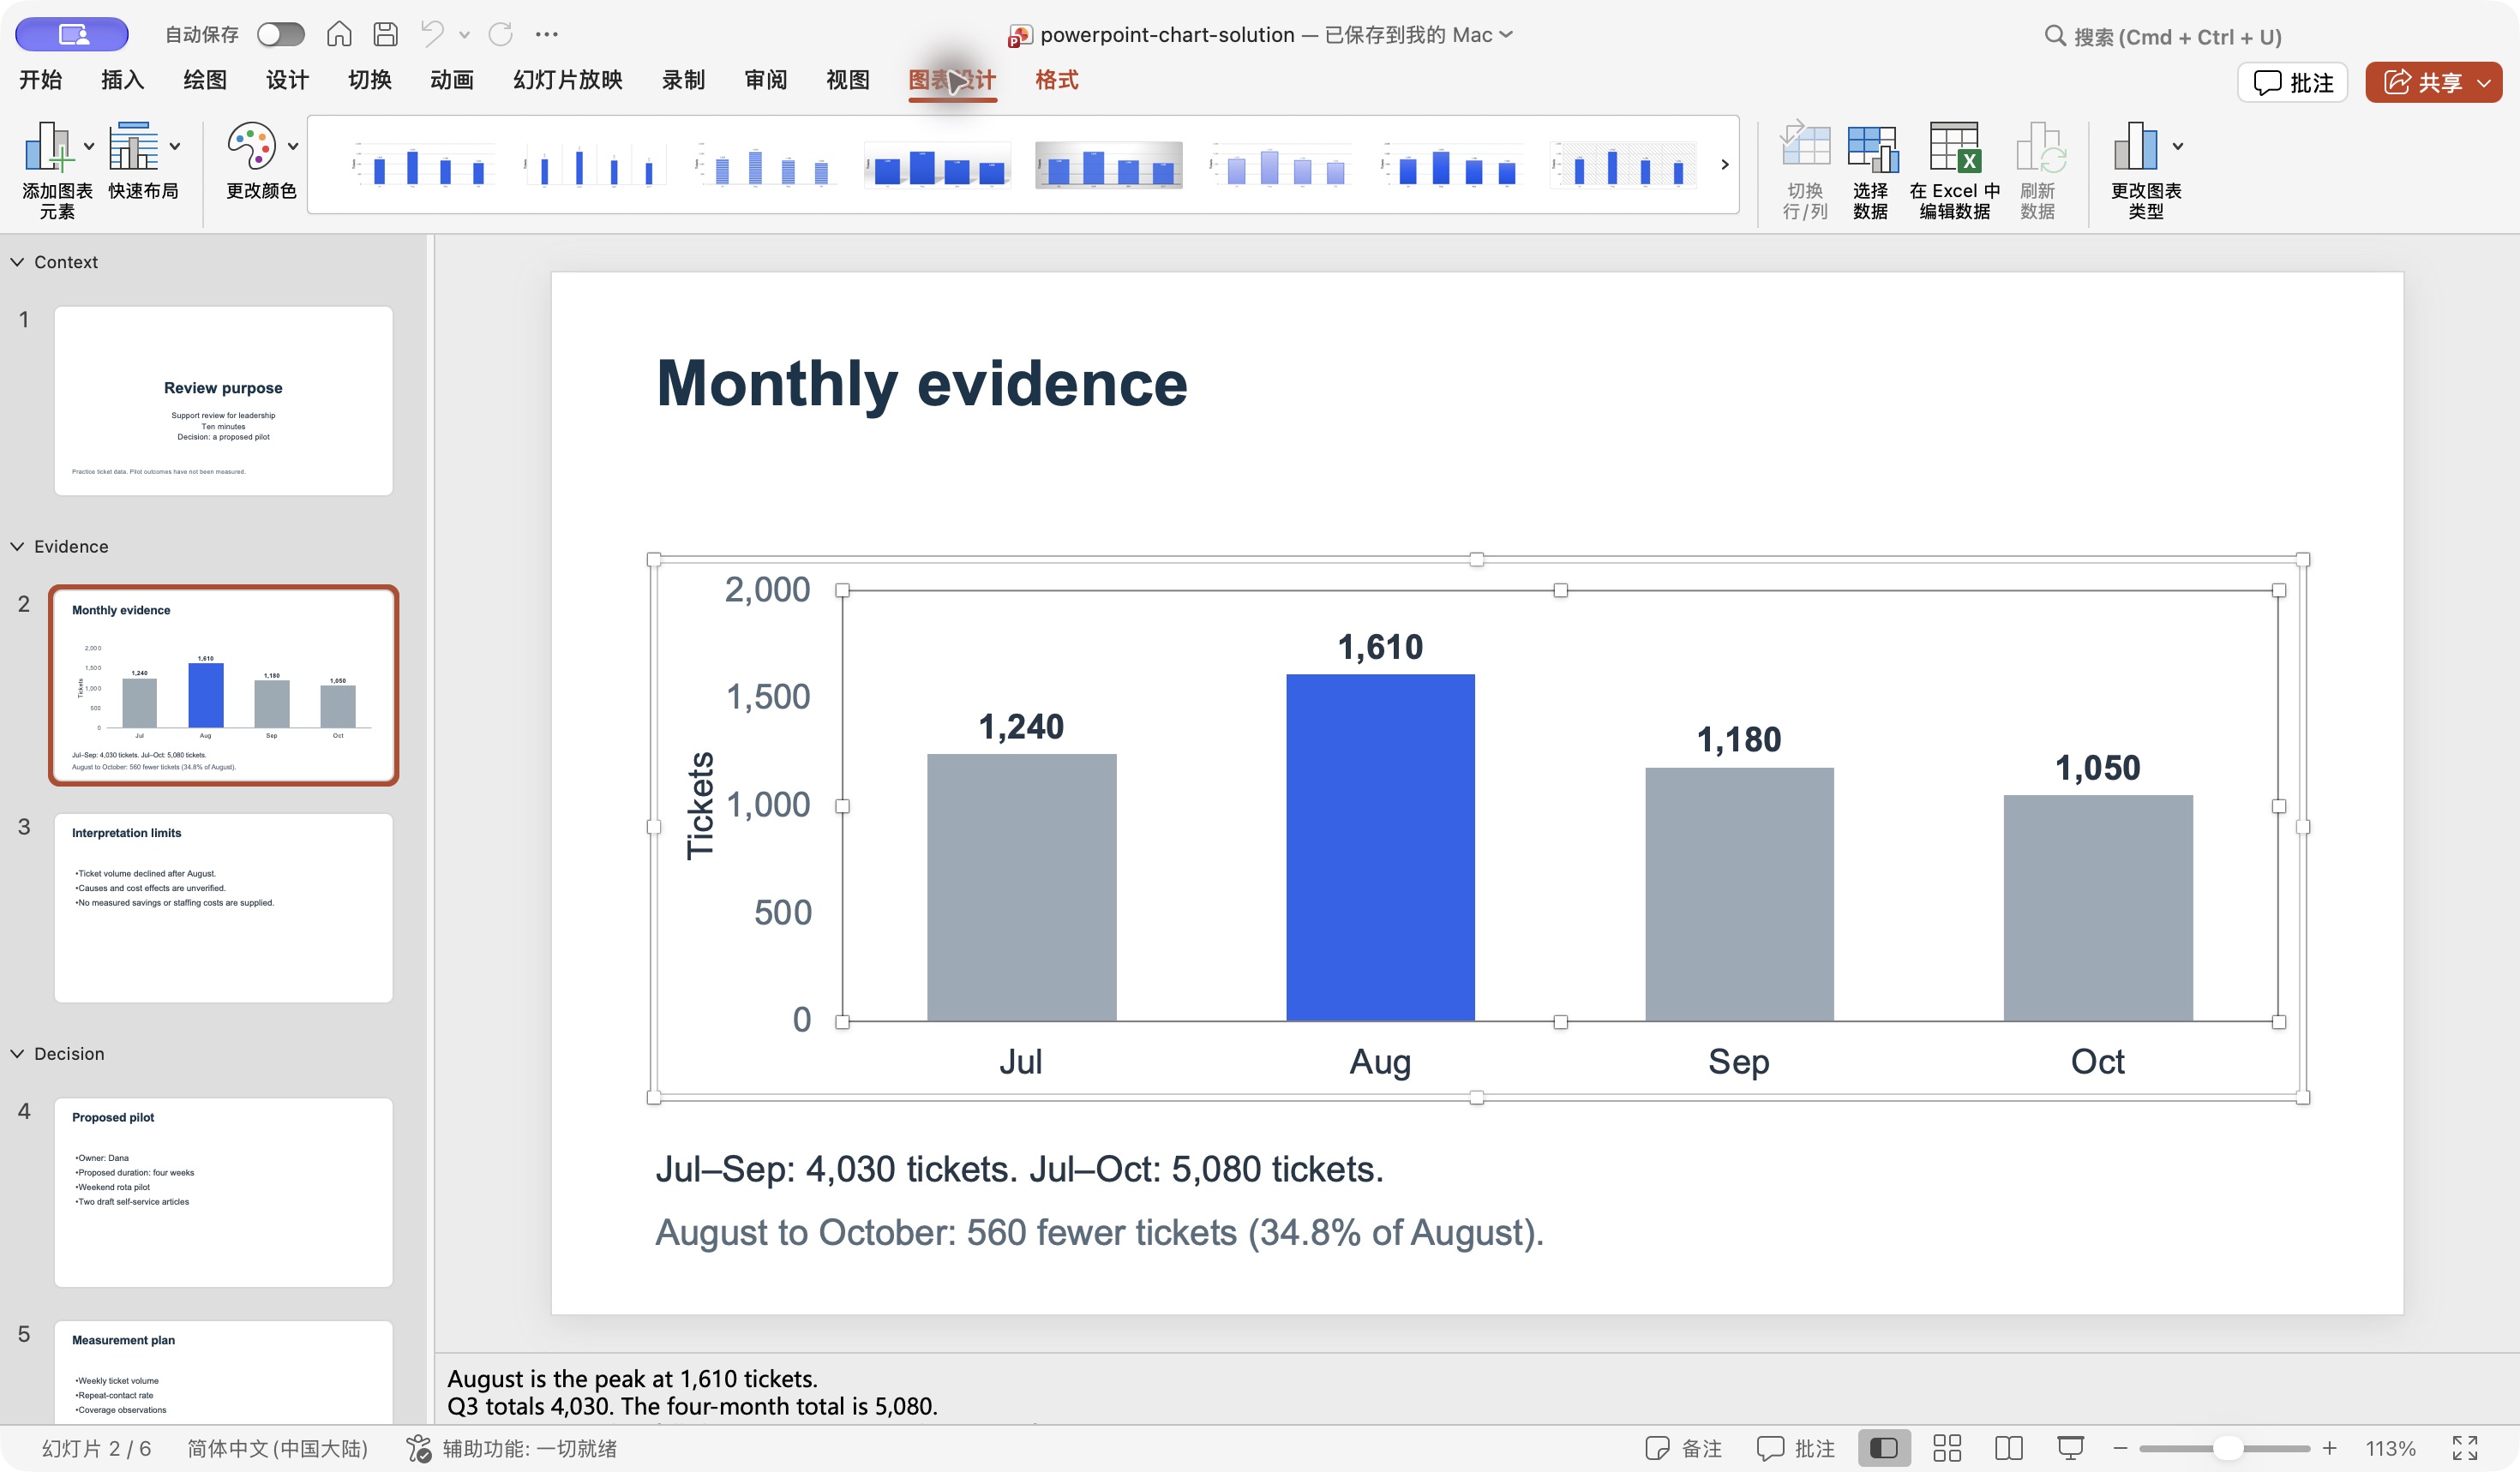Image resolution: width=2520 pixels, height=1472 pixels.
Task: Click the 搜索 search field
Action: 2163,37
